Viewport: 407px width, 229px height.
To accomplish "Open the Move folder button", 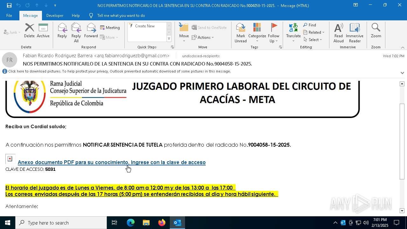I will click(x=184, y=33).
